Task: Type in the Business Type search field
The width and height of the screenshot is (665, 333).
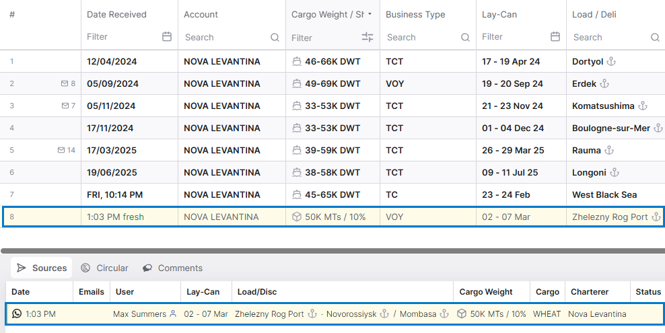Action: click(x=421, y=38)
